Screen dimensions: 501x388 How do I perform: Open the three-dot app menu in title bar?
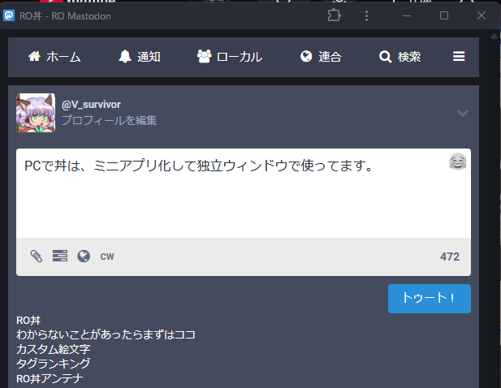tap(366, 15)
